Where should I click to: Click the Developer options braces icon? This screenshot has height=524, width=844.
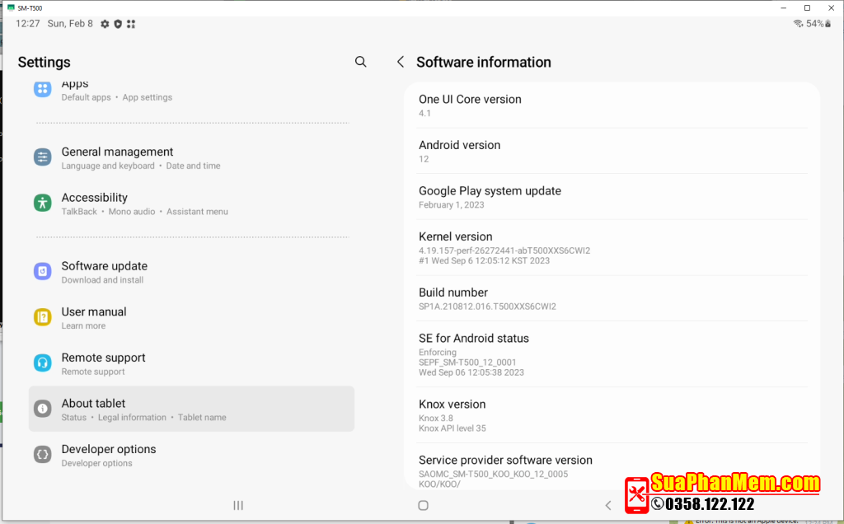point(43,454)
